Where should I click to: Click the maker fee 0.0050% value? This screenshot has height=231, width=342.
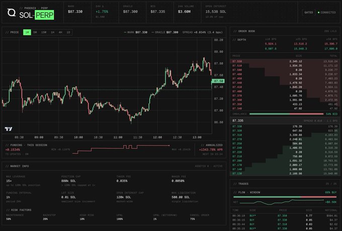point(178,181)
